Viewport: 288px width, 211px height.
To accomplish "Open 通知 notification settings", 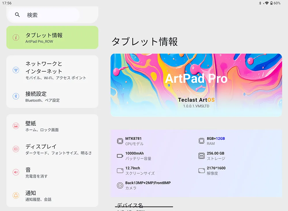I will [x=52, y=195].
